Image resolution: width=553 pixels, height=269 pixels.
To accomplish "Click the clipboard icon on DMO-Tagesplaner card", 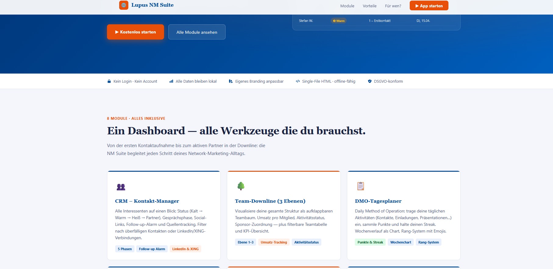I will [361, 186].
